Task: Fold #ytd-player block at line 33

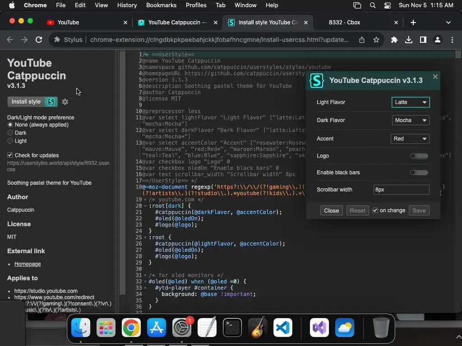Action: (145, 288)
